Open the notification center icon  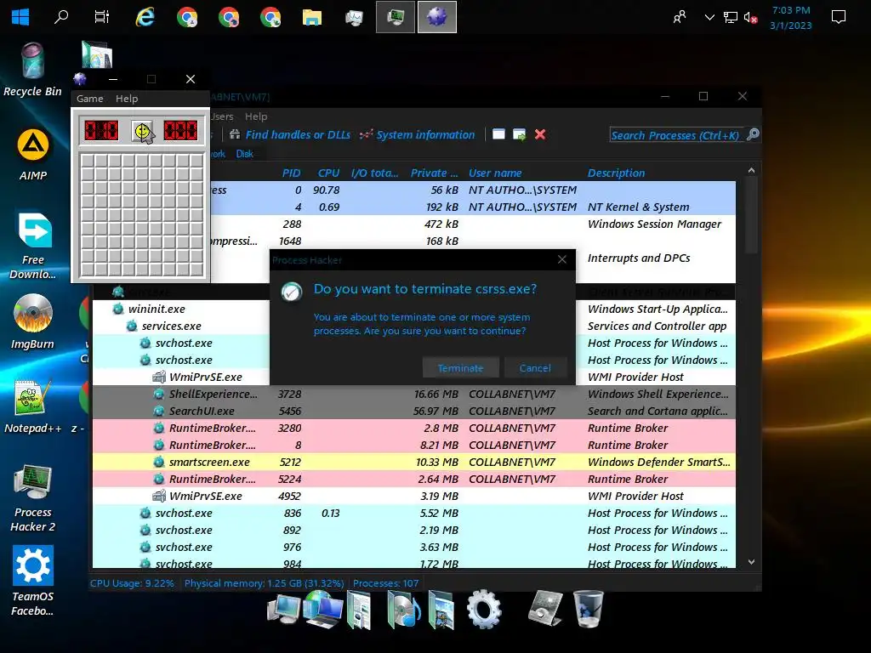point(838,17)
